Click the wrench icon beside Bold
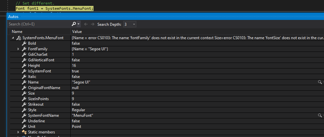Image resolution: width=324 pixels, height=137 pixels. tap(24, 43)
